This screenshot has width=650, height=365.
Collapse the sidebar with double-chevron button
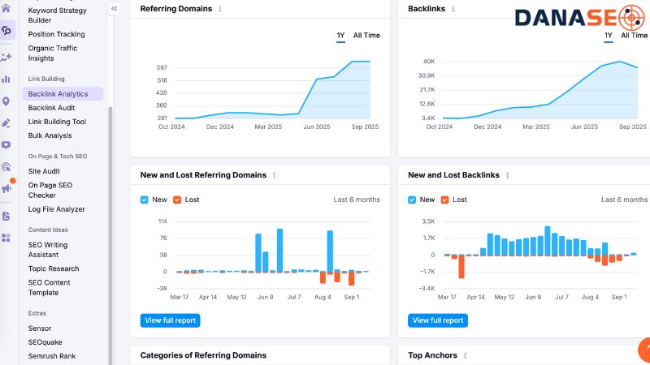pos(114,8)
